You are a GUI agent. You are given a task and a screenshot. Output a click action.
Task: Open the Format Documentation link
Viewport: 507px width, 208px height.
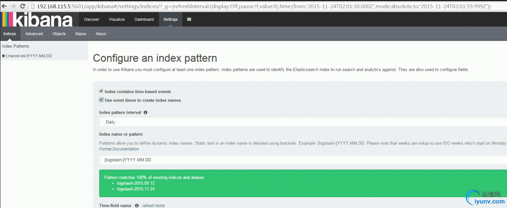point(119,149)
